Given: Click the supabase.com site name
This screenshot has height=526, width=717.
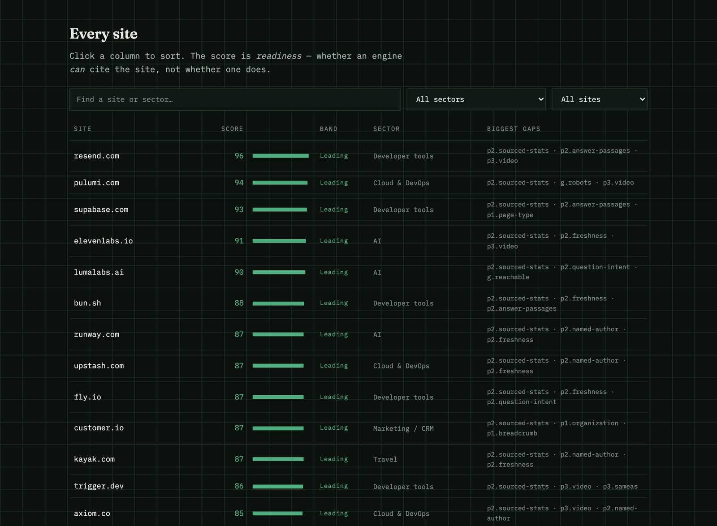Looking at the screenshot, I should 101,210.
